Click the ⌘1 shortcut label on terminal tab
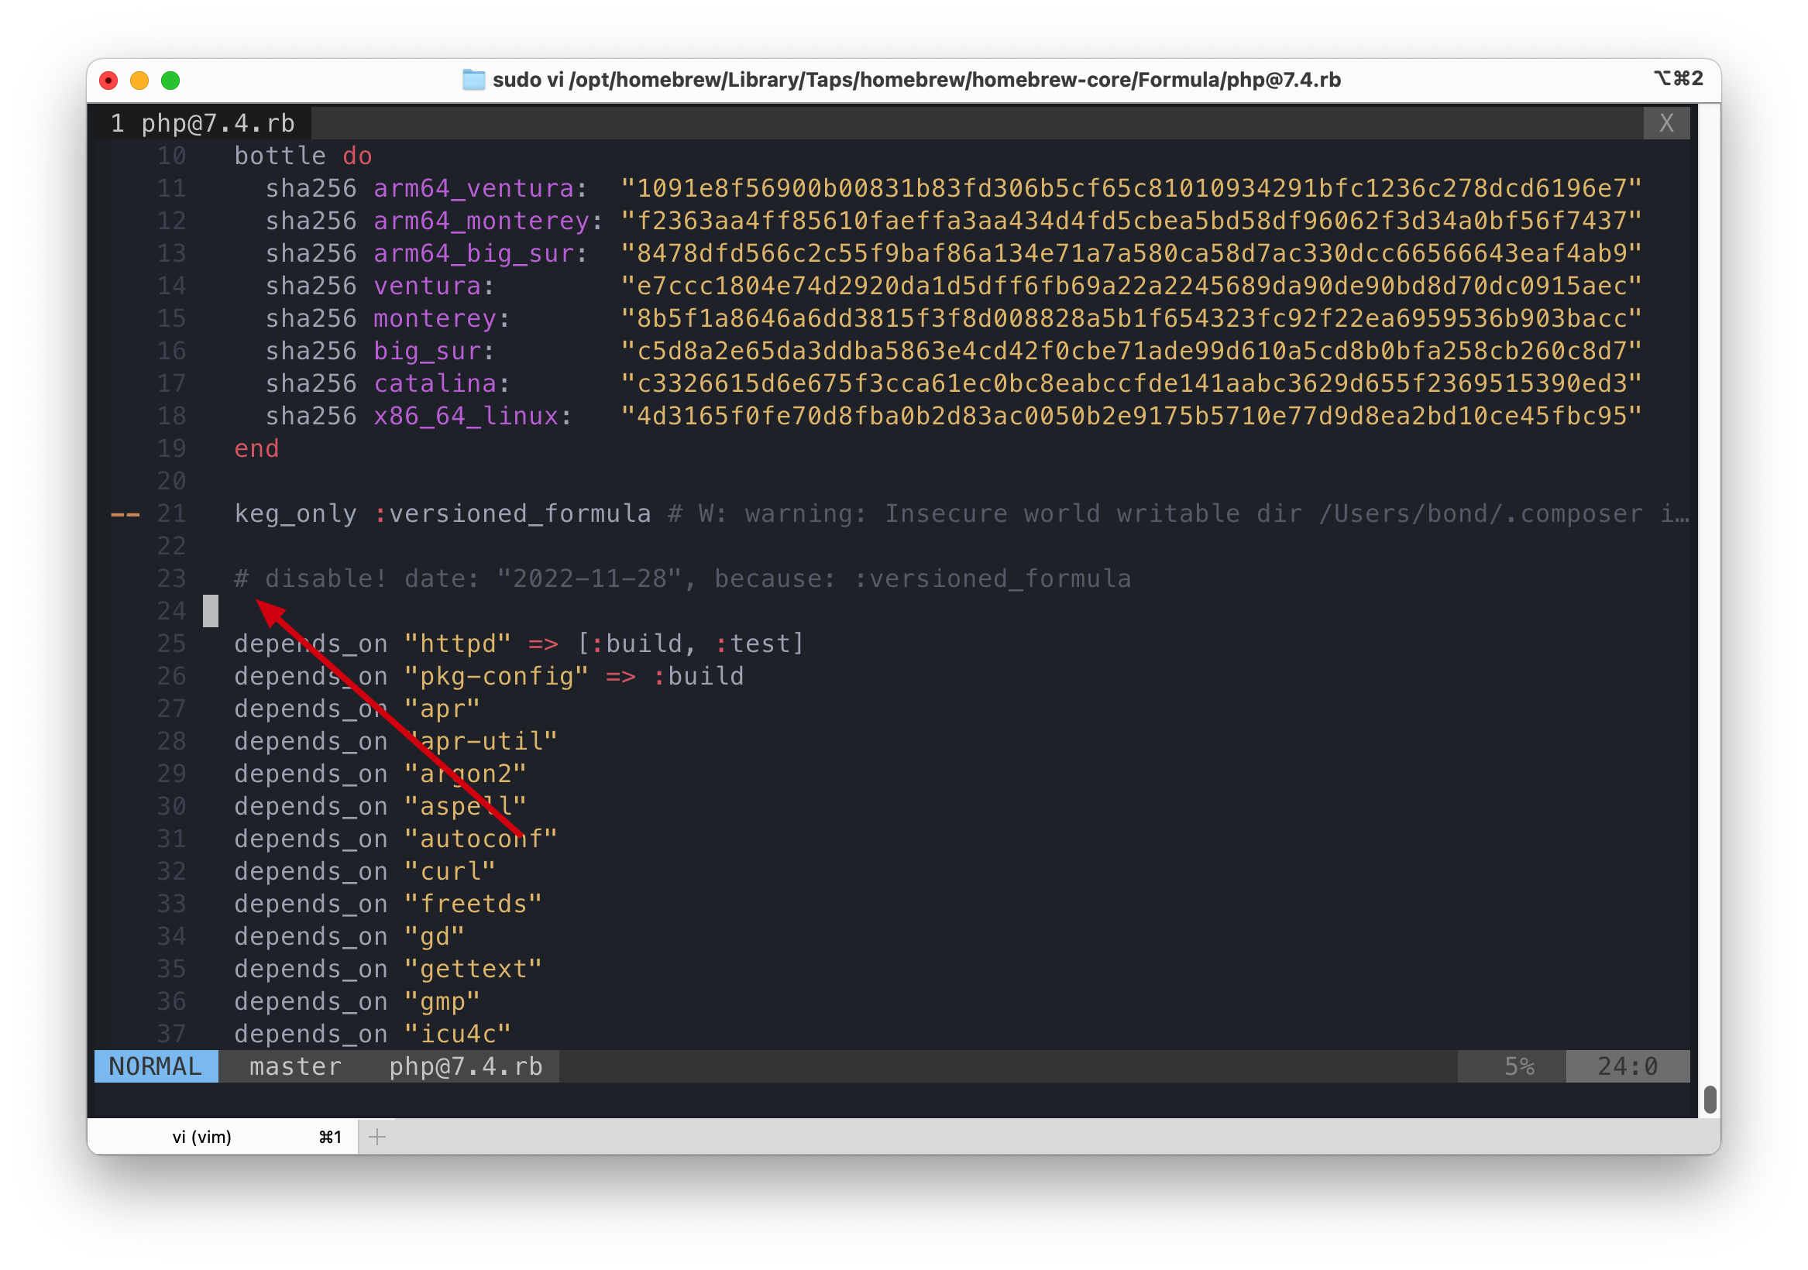Screen dimensions: 1808x1270 click(330, 1137)
